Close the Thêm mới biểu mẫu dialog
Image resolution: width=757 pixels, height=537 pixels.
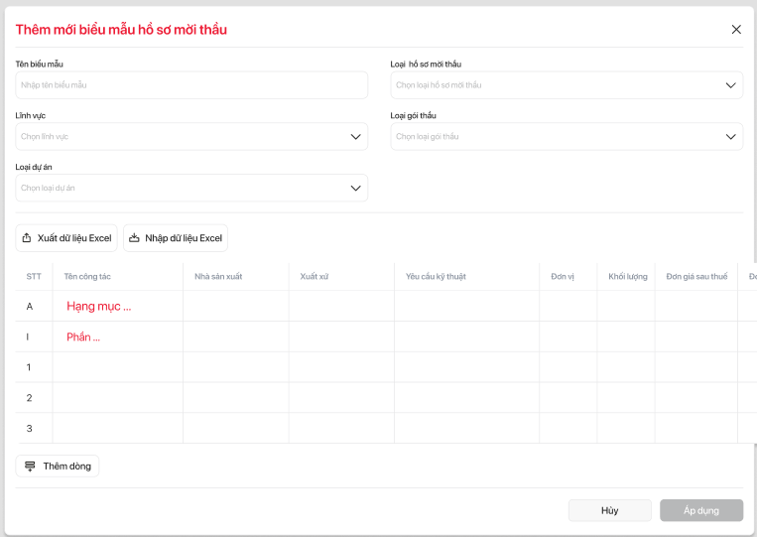736,30
